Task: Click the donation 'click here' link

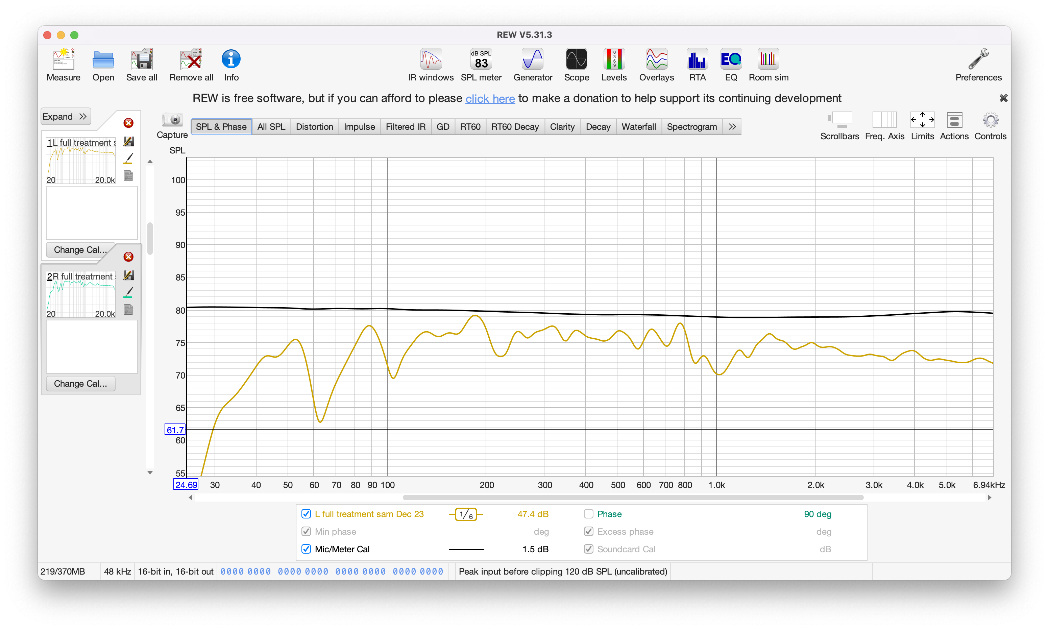Action: coord(490,98)
